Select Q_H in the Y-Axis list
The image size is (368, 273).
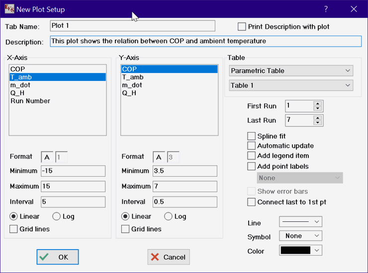point(129,93)
